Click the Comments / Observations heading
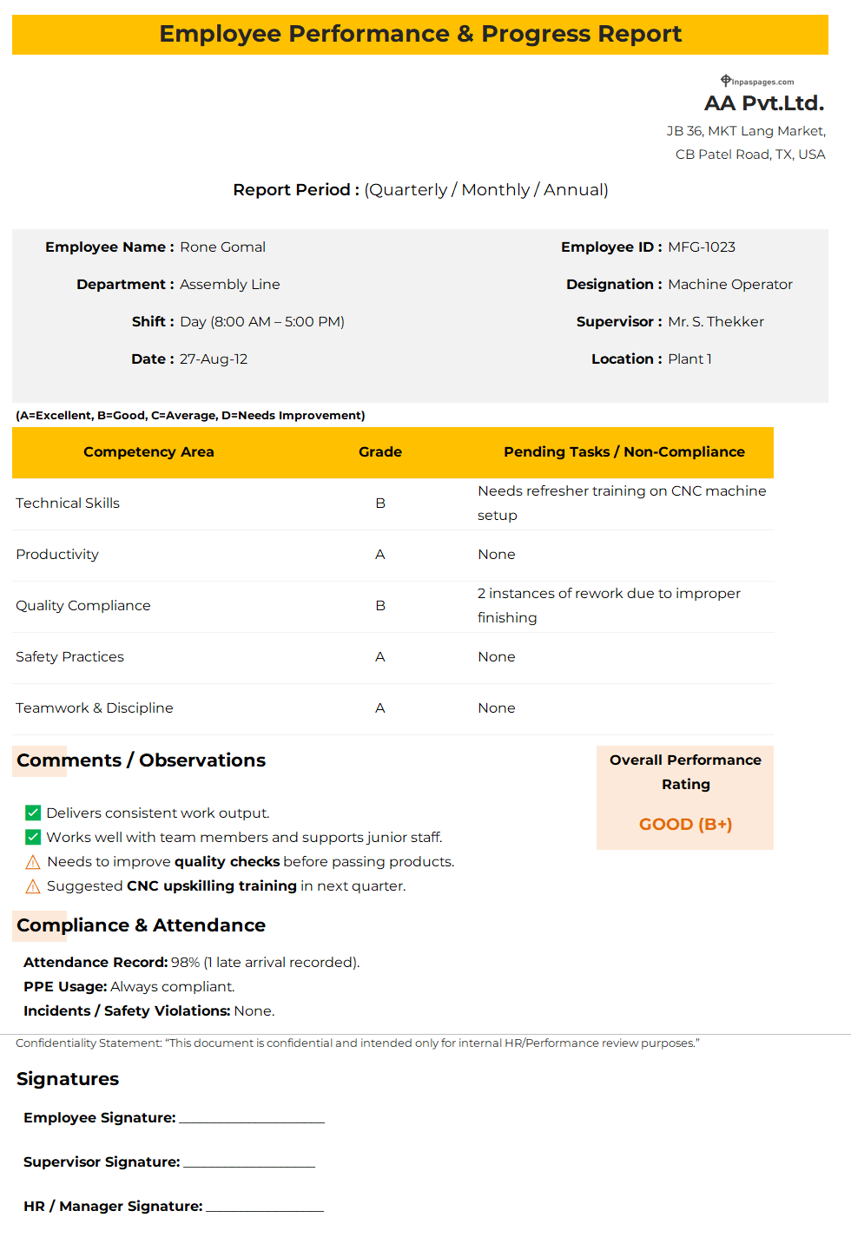Image resolution: width=851 pixels, height=1257 pixels. point(141,760)
